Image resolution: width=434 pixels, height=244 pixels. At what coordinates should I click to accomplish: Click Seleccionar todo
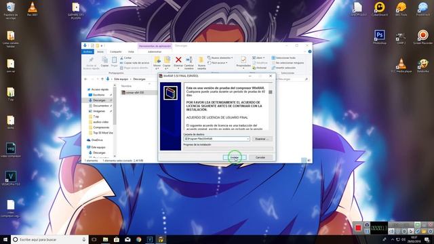(x=283, y=58)
